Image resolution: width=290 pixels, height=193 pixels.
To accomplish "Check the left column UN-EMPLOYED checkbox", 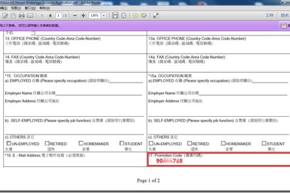I will coord(9,143).
